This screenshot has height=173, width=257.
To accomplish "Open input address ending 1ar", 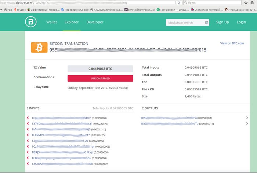I will pyautogui.click(x=63, y=147).
